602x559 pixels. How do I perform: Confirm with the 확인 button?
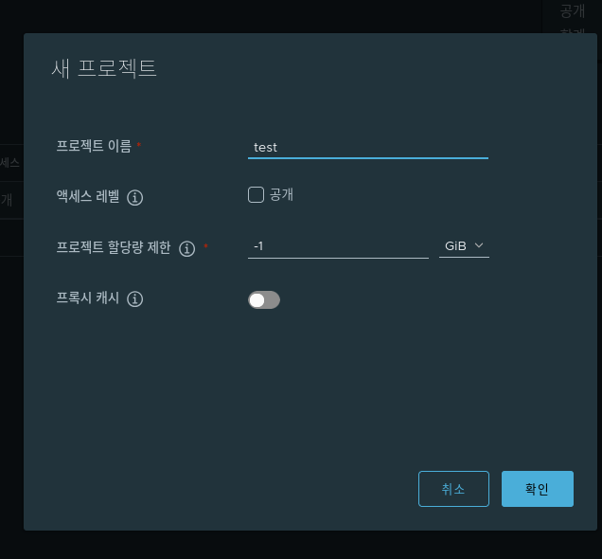(537, 489)
